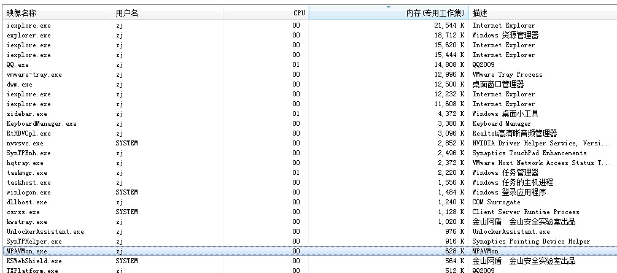Select the sidebar.exe process row

coord(26,113)
